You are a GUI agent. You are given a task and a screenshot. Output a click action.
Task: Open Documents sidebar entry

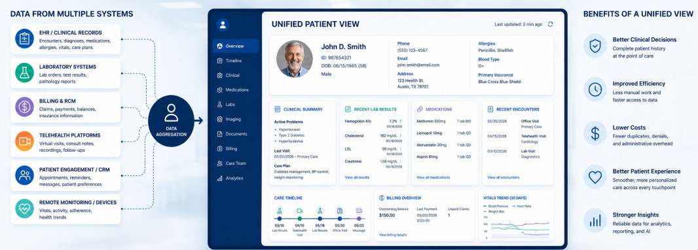click(x=236, y=134)
